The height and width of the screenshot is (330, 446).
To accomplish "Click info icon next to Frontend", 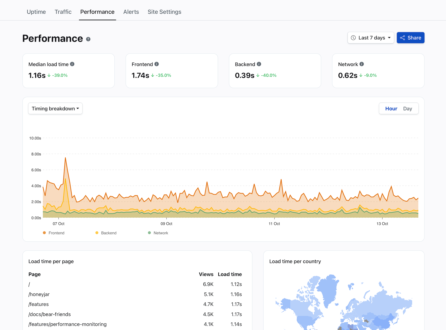I will coord(156,64).
